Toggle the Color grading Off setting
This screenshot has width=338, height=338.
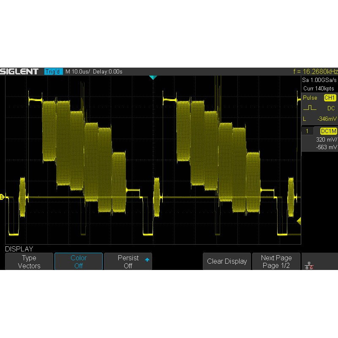coord(79,262)
